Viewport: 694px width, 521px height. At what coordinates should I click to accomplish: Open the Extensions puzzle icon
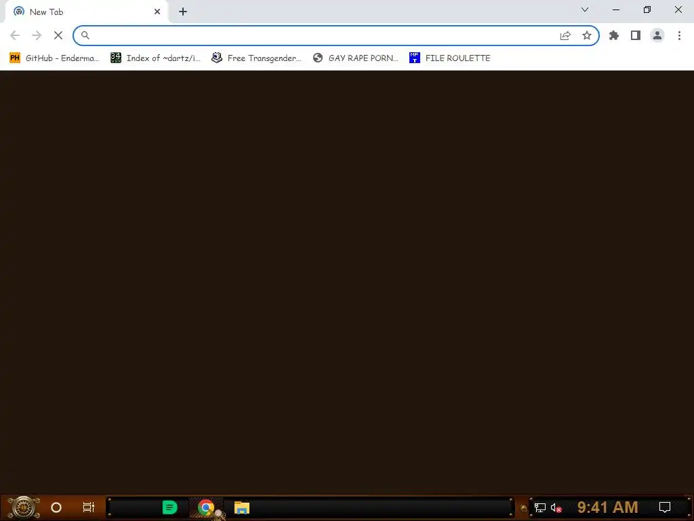[x=614, y=35]
